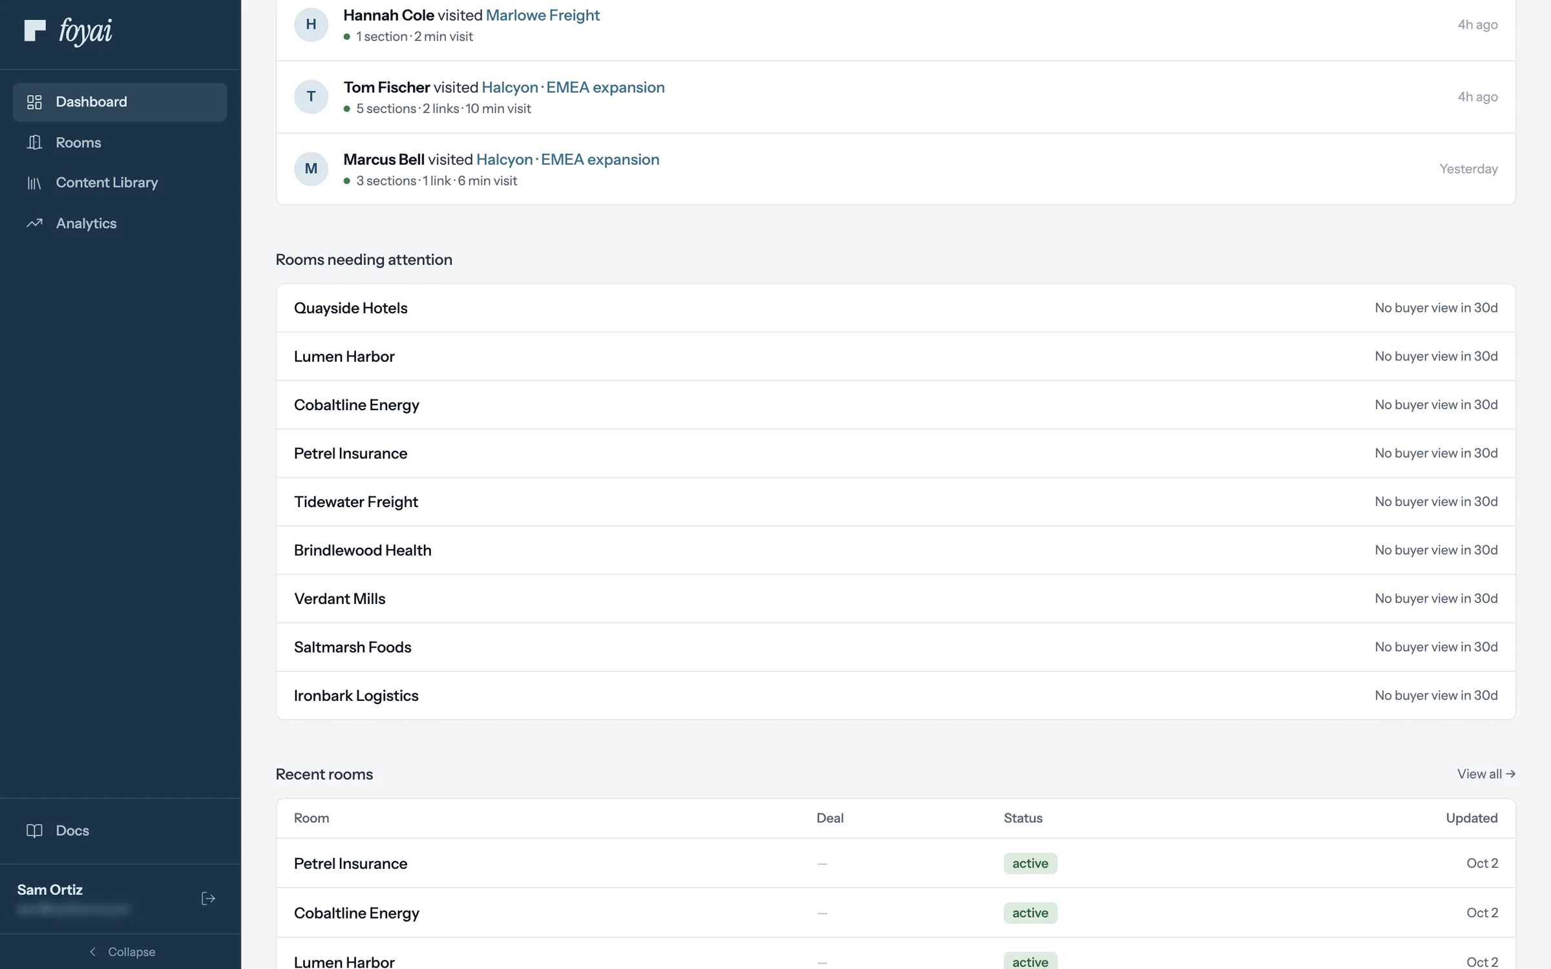Select Cobaltline Energy in Rooms needing attention

click(896, 405)
